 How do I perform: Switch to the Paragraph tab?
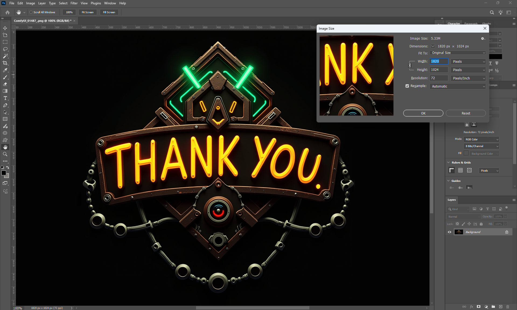471,23
